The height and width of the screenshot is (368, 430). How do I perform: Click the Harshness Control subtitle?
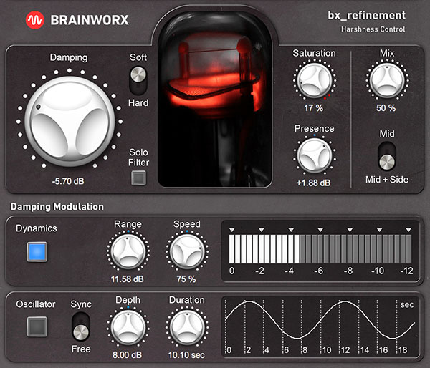tap(373, 29)
